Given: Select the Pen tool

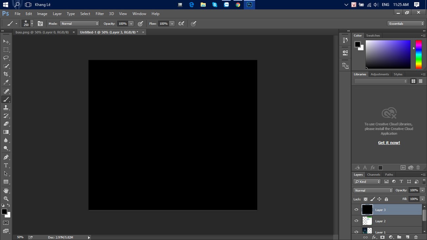Looking at the screenshot, I should tap(6, 157).
